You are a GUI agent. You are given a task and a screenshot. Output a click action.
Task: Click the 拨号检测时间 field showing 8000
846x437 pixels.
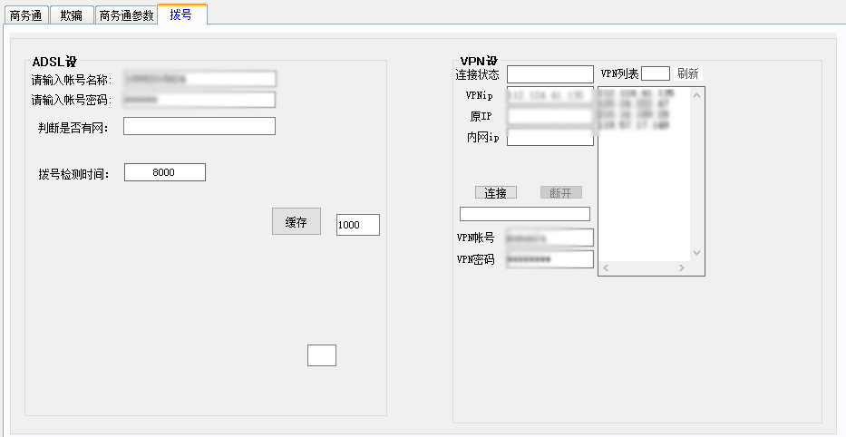point(164,172)
